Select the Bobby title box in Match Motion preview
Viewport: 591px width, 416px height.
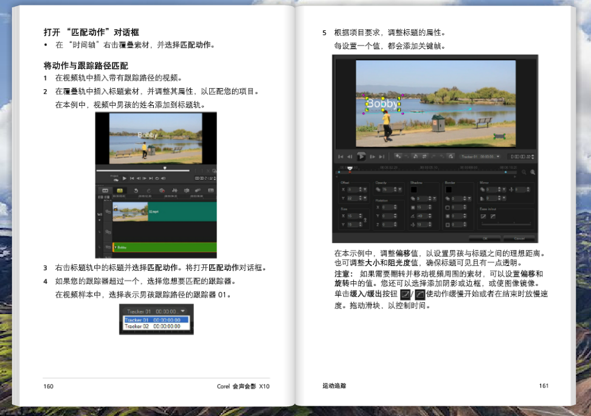382,103
